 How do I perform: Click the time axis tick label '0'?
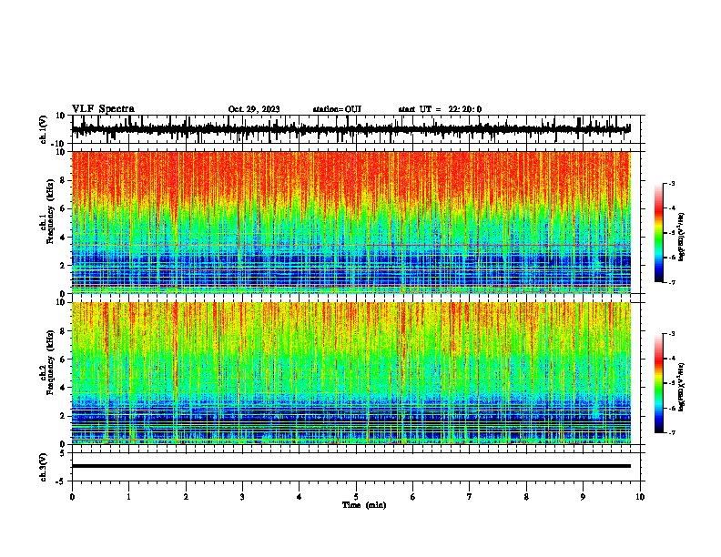point(72,497)
